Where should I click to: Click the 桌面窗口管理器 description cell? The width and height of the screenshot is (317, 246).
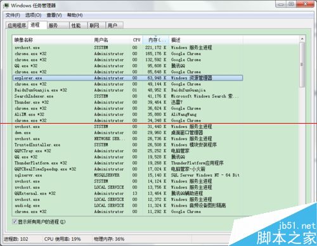tap(187, 133)
